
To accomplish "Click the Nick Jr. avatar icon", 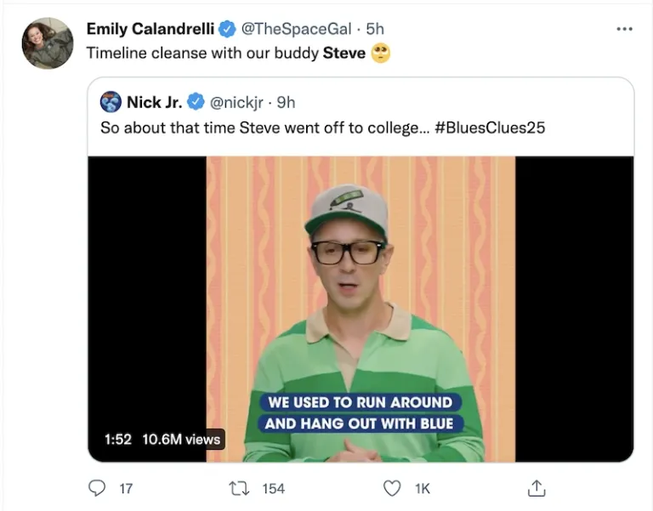I will (111, 103).
